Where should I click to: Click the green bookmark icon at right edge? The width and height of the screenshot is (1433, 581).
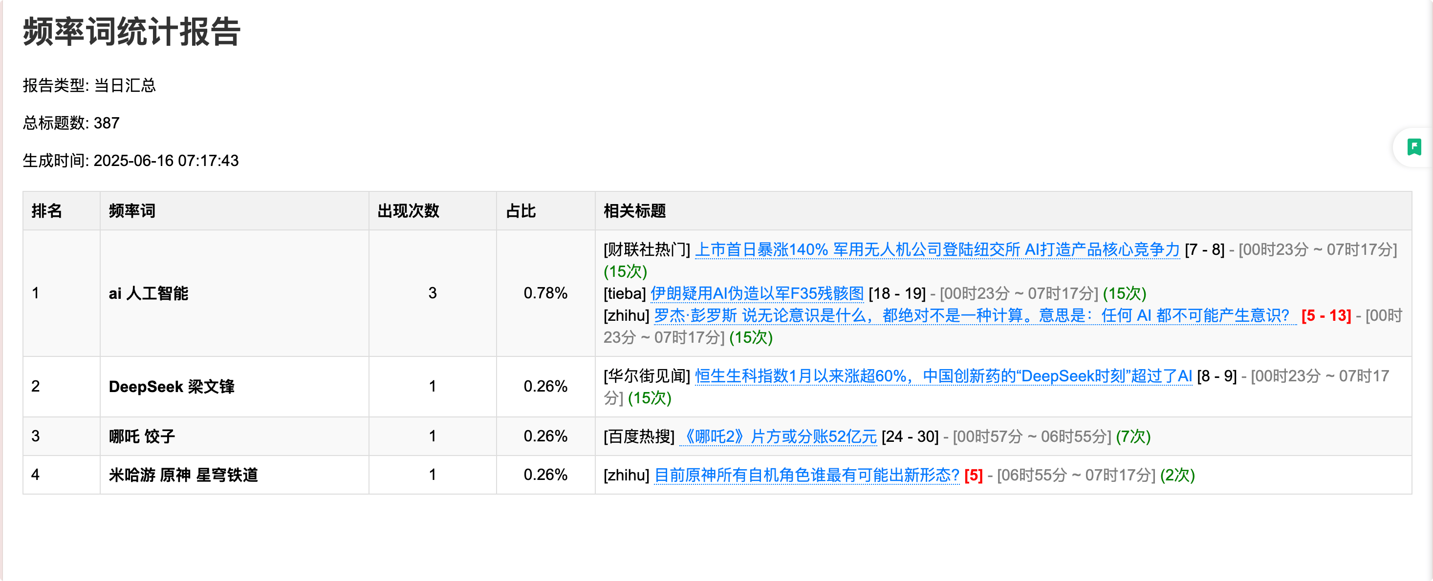tap(1414, 147)
